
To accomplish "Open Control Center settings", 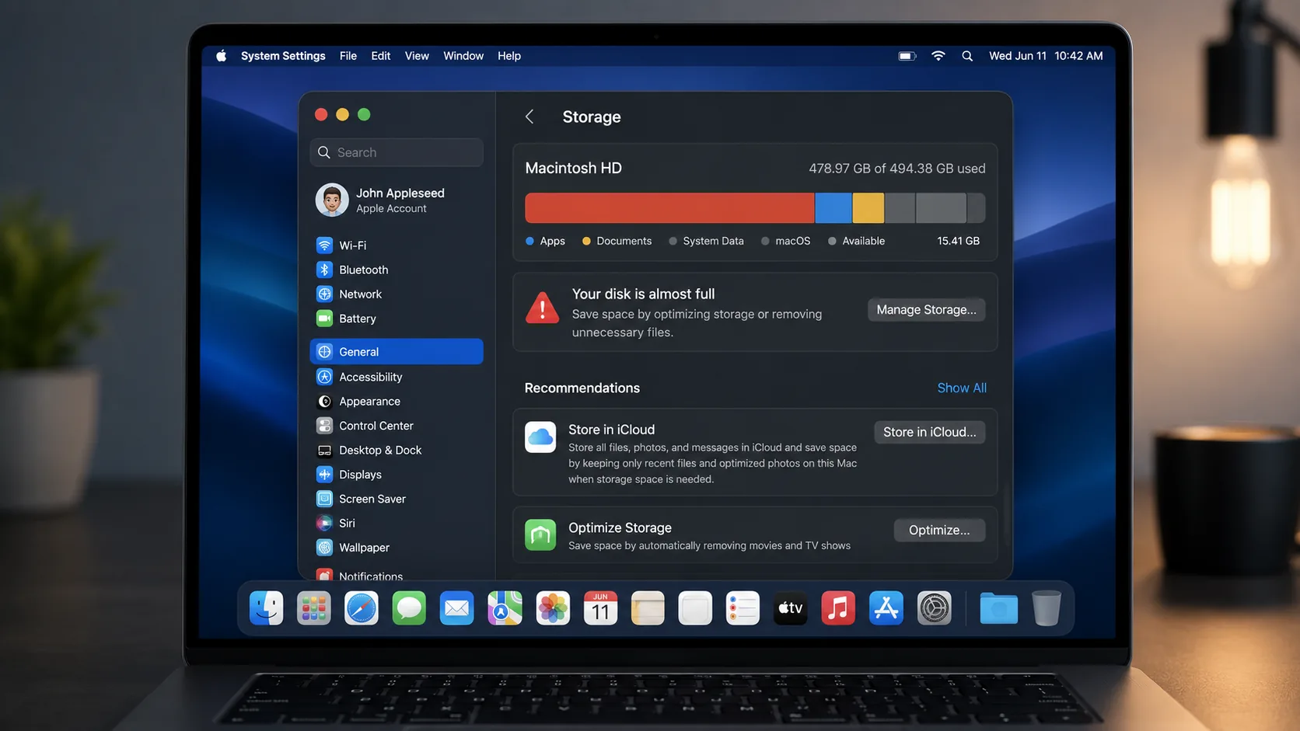I will tap(397, 426).
